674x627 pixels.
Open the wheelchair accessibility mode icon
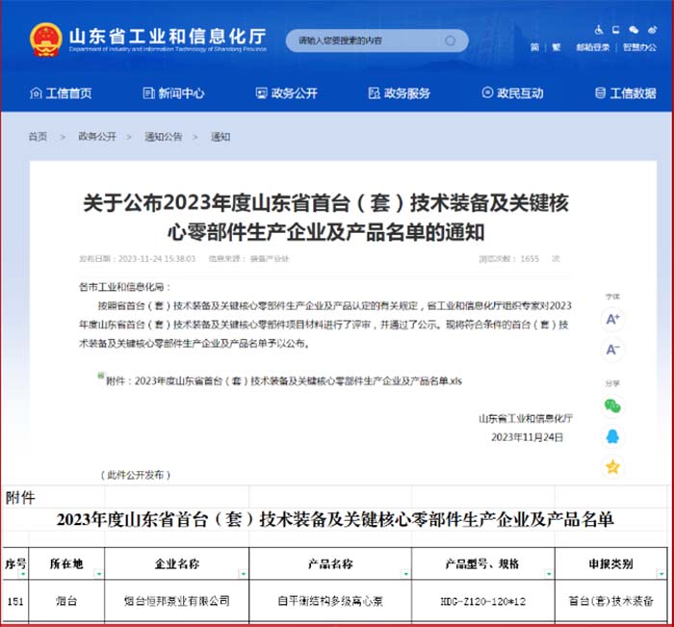pyautogui.click(x=599, y=30)
